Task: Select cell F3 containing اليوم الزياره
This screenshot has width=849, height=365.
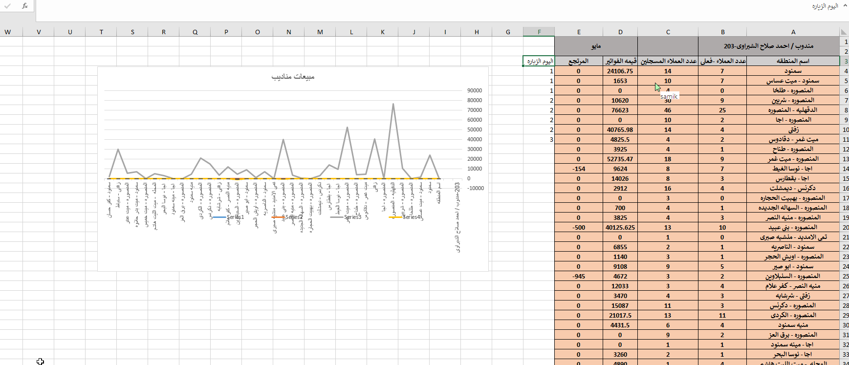Action: (x=539, y=61)
